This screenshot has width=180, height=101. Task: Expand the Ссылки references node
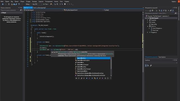147,22
